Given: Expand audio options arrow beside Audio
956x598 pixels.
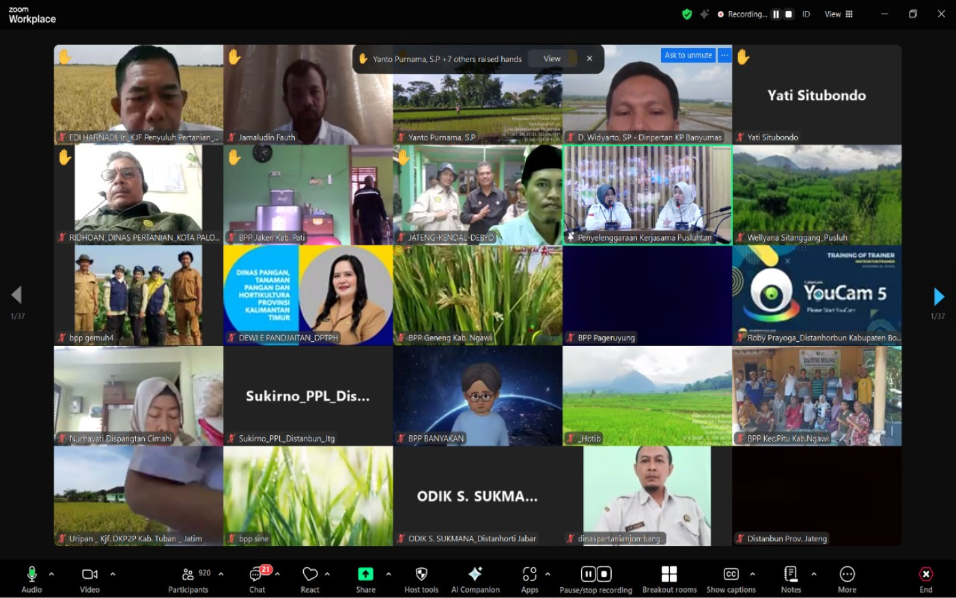Looking at the screenshot, I should (51, 574).
